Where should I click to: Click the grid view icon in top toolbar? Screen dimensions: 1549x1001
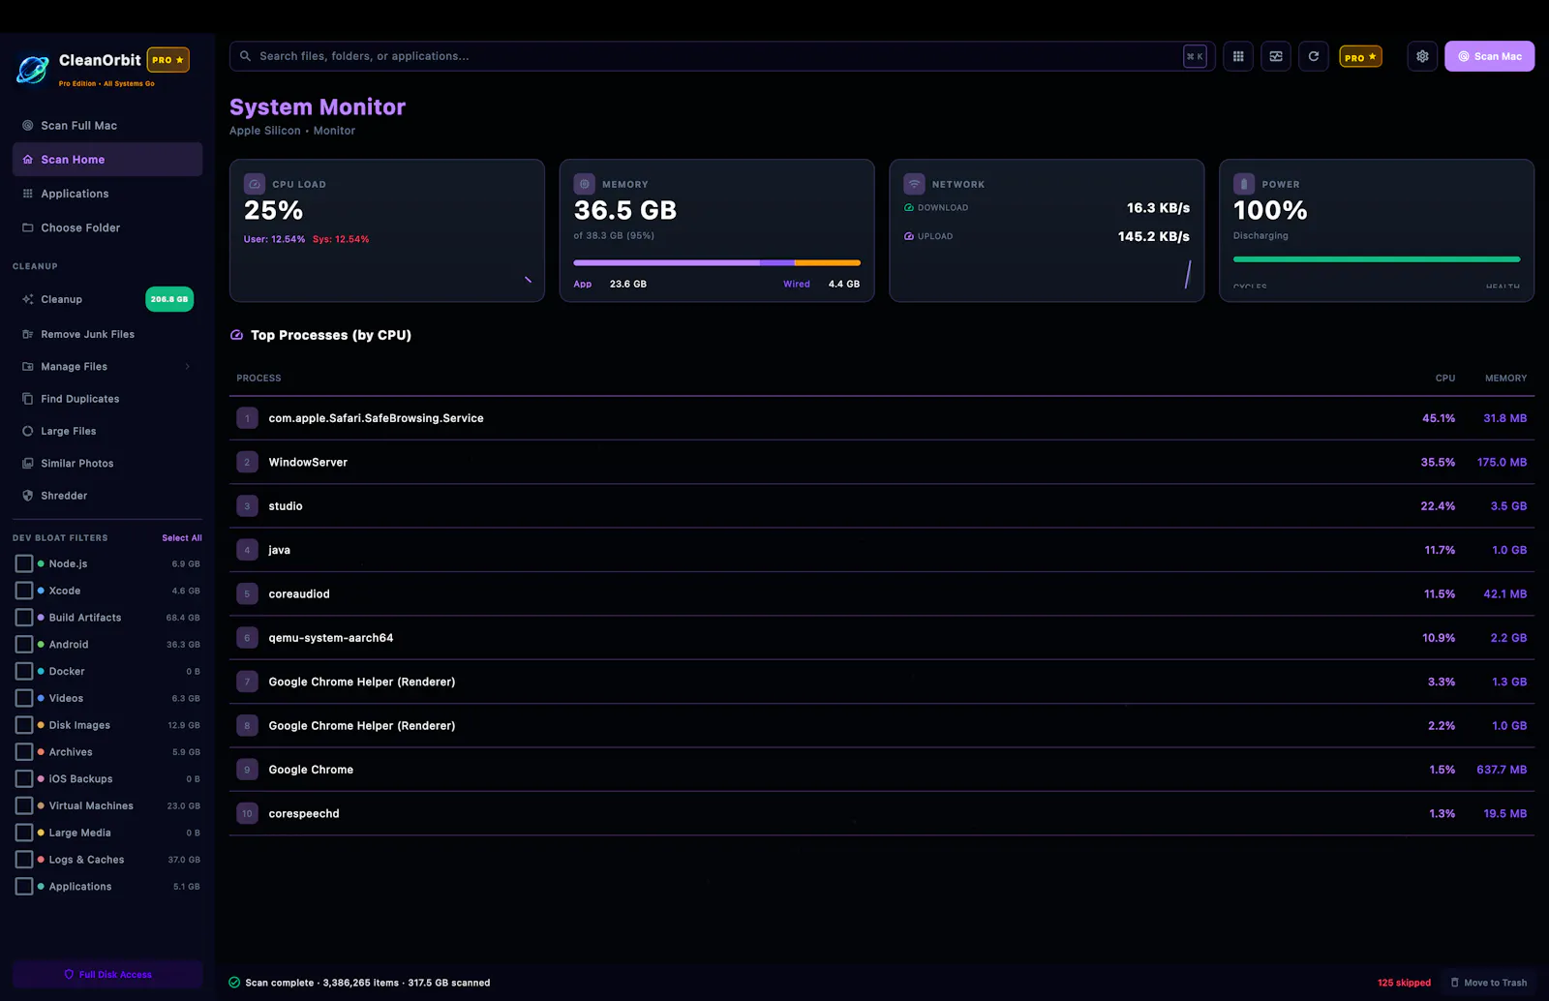(x=1238, y=56)
